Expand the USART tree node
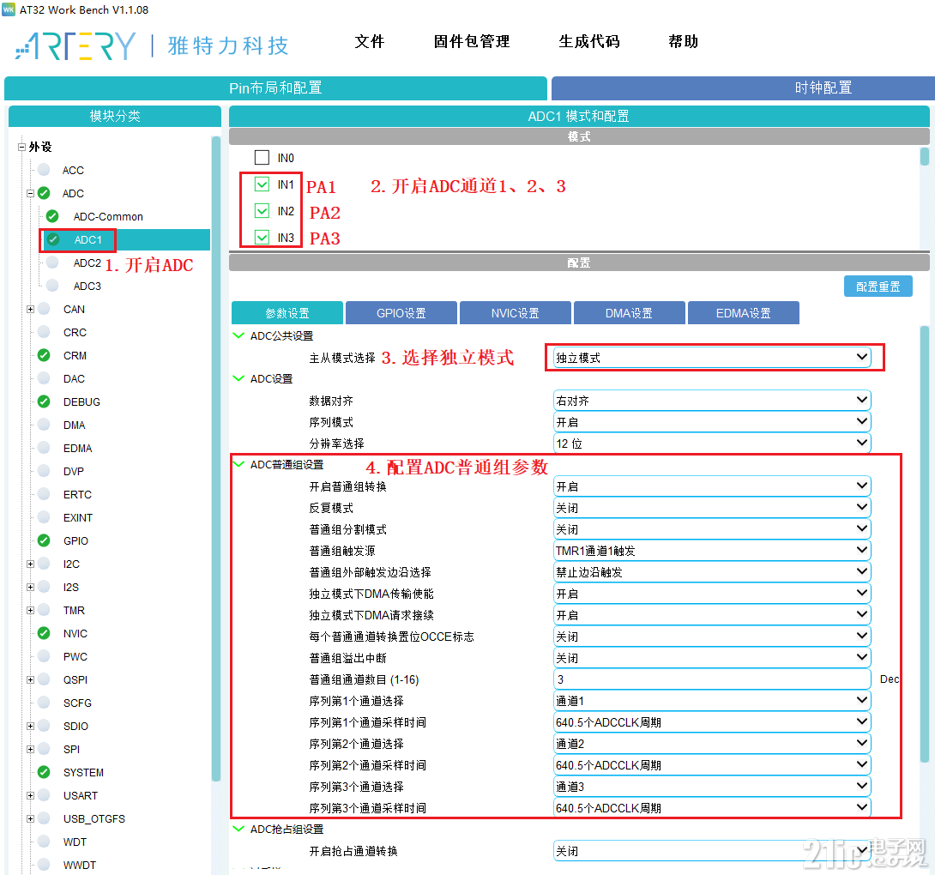Screen dimensions: 935x875 (x=30, y=796)
